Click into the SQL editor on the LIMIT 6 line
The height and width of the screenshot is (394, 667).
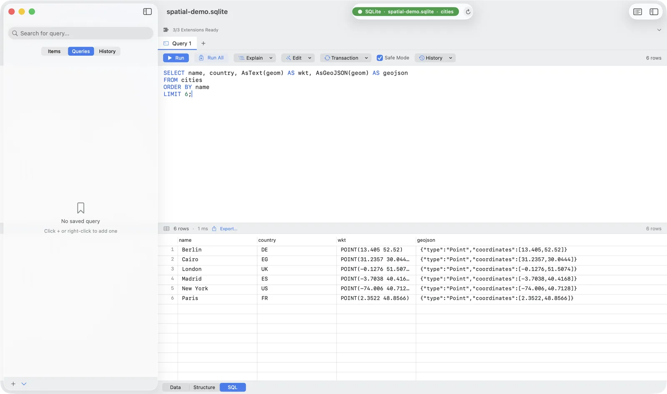[178, 94]
